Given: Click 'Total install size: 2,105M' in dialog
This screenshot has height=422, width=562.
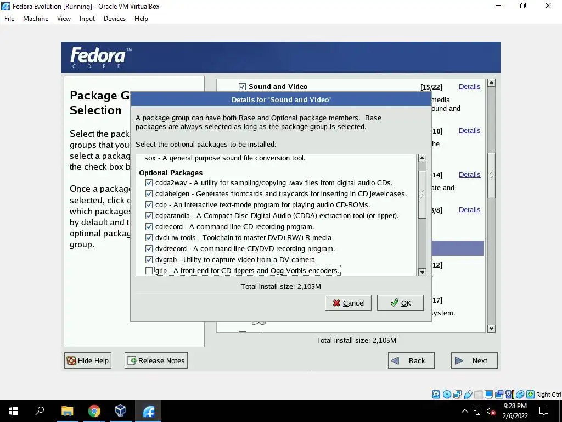Looking at the screenshot, I should tap(280, 286).
